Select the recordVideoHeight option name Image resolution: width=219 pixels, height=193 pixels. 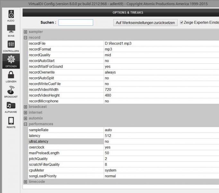click(x=44, y=95)
